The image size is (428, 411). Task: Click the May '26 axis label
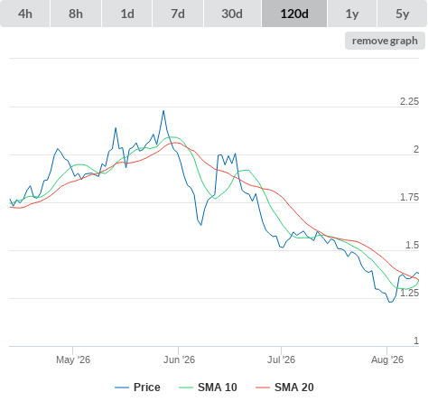[x=73, y=360]
